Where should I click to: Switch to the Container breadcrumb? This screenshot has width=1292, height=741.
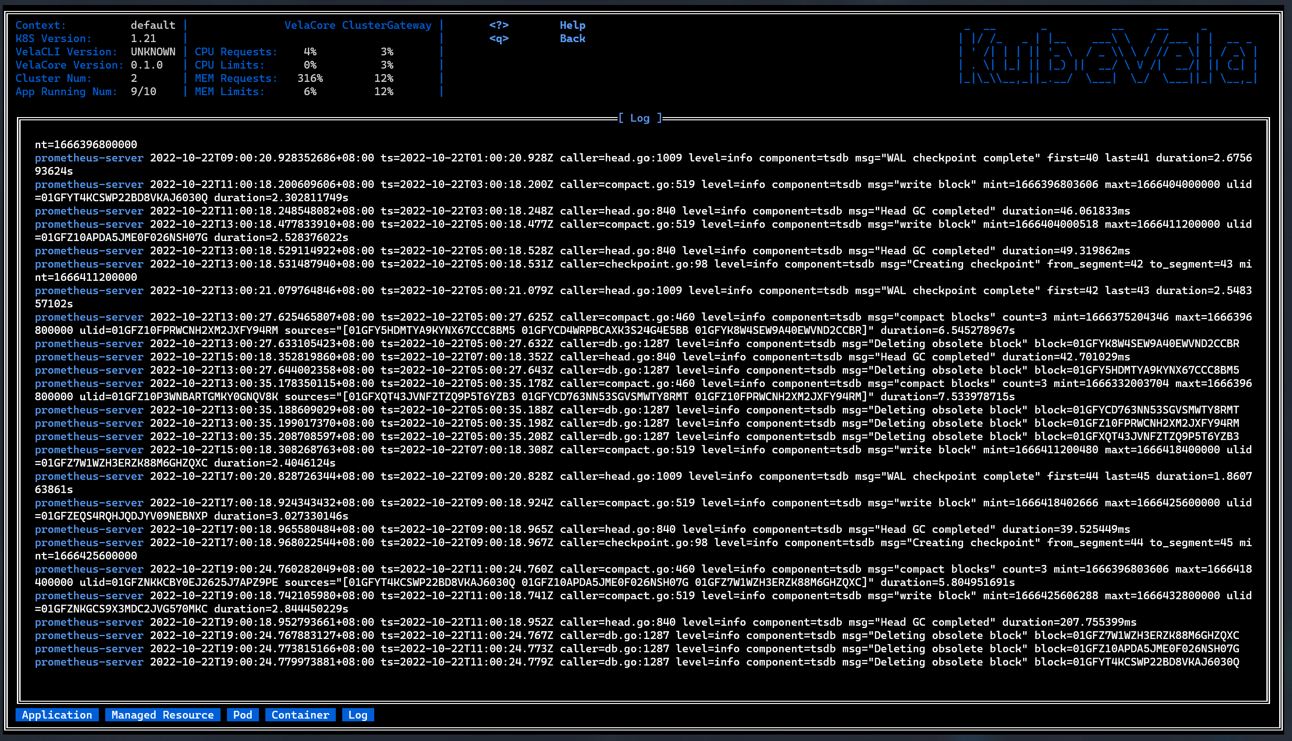(300, 714)
